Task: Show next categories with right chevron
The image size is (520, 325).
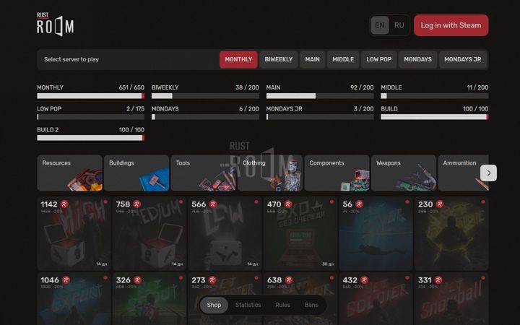Action: (x=488, y=173)
